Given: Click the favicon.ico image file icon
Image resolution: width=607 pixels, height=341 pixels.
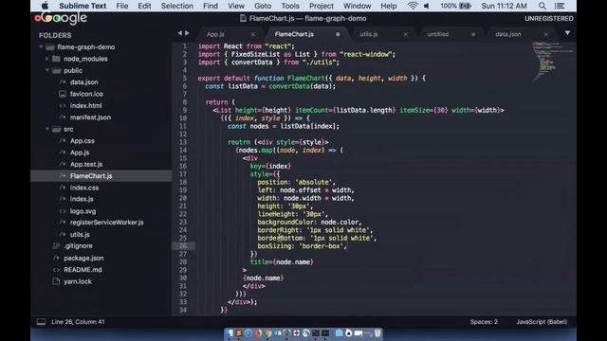Looking at the screenshot, I should point(63,94).
